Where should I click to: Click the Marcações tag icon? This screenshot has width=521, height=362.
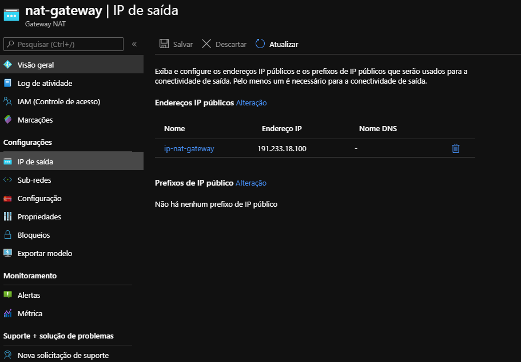point(8,120)
